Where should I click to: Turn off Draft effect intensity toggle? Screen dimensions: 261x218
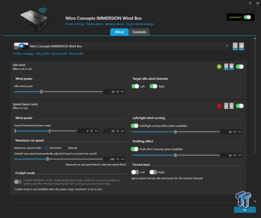pyautogui.click(x=135, y=149)
